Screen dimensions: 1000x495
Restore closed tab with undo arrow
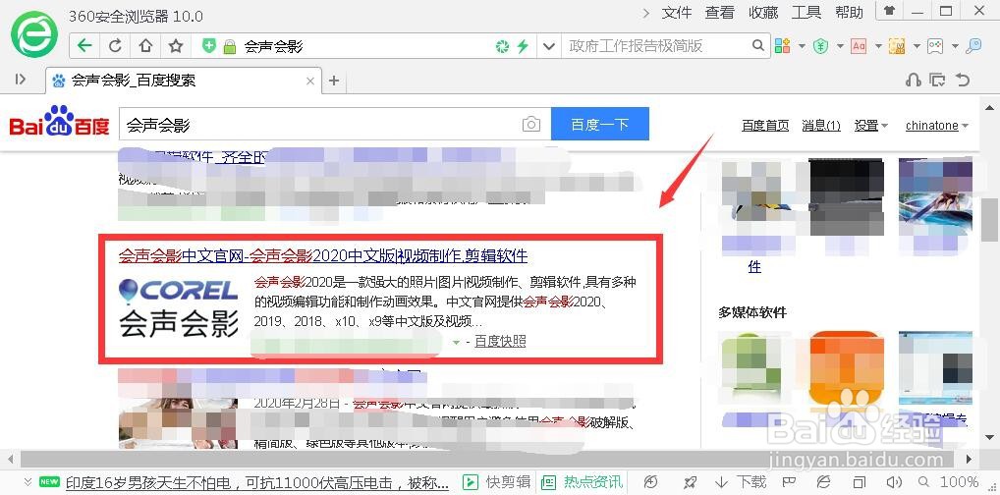click(x=963, y=80)
